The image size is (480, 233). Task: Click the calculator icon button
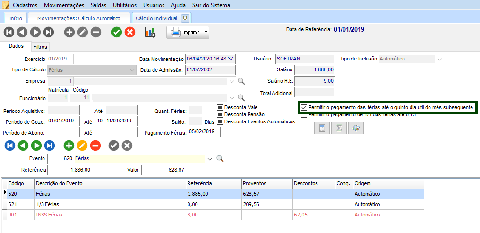(x=322, y=129)
